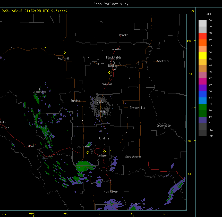Click the RockyMH label

63,59
